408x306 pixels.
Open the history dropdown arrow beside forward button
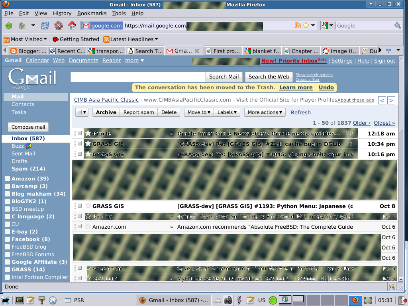[33, 25]
